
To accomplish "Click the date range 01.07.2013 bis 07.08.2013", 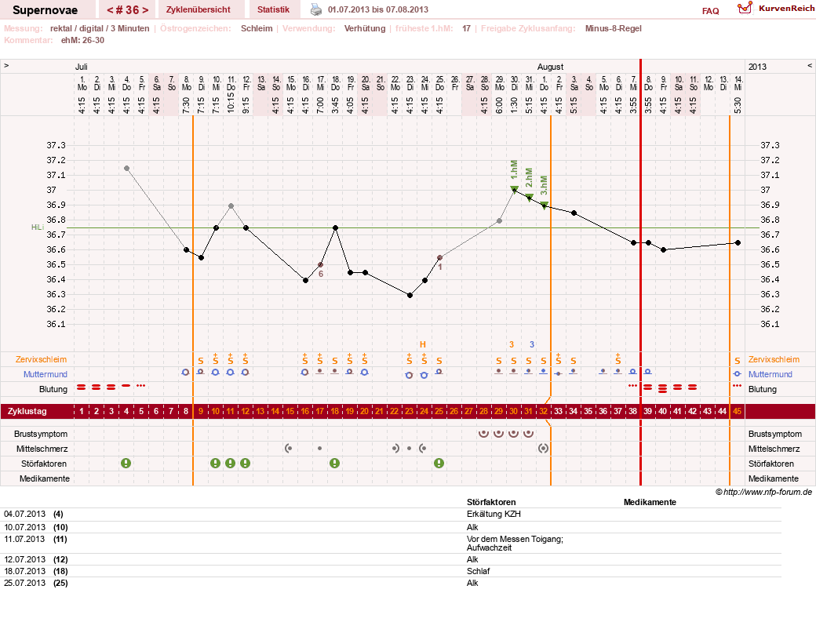I will (378, 10).
